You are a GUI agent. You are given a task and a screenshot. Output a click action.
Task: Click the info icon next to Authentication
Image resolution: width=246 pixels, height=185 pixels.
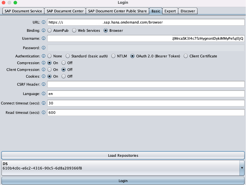44,56
